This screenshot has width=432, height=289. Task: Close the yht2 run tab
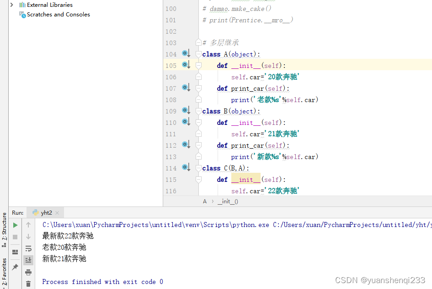(x=57, y=212)
